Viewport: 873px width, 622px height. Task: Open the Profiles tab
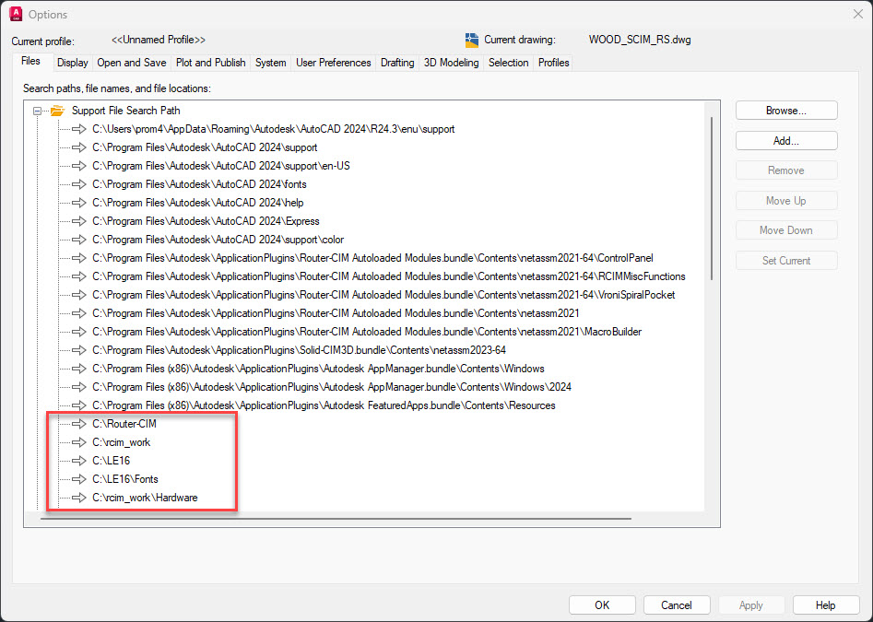[553, 62]
